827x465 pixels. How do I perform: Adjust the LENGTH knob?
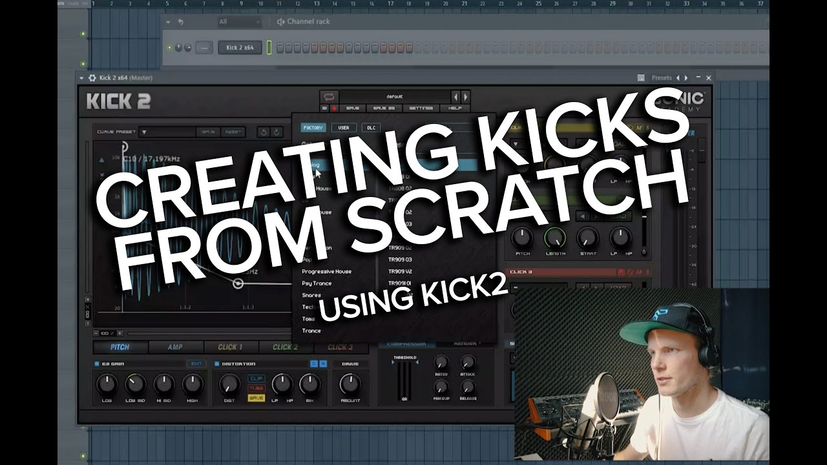coord(555,238)
